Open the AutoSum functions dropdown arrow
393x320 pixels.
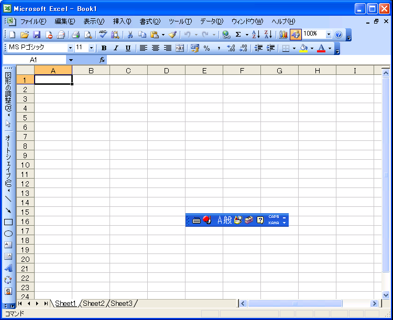(247, 35)
